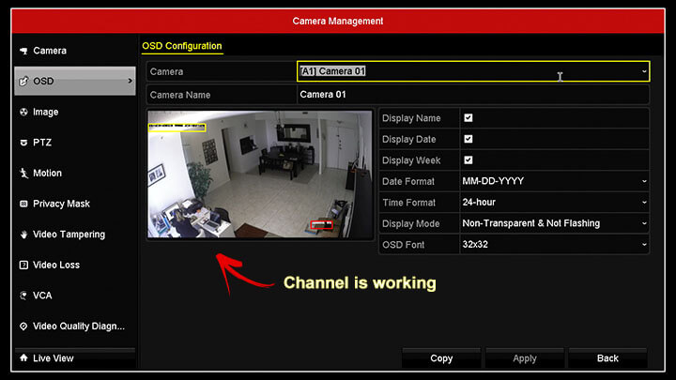Select the Privacy Mask icon
This screenshot has width=676, height=380.
click(23, 204)
